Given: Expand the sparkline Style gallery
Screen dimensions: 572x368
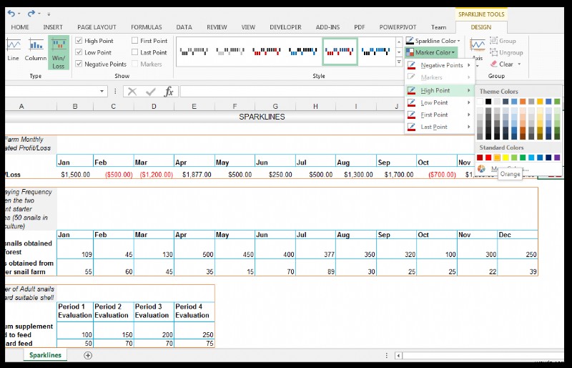Looking at the screenshot, I should [x=399, y=61].
